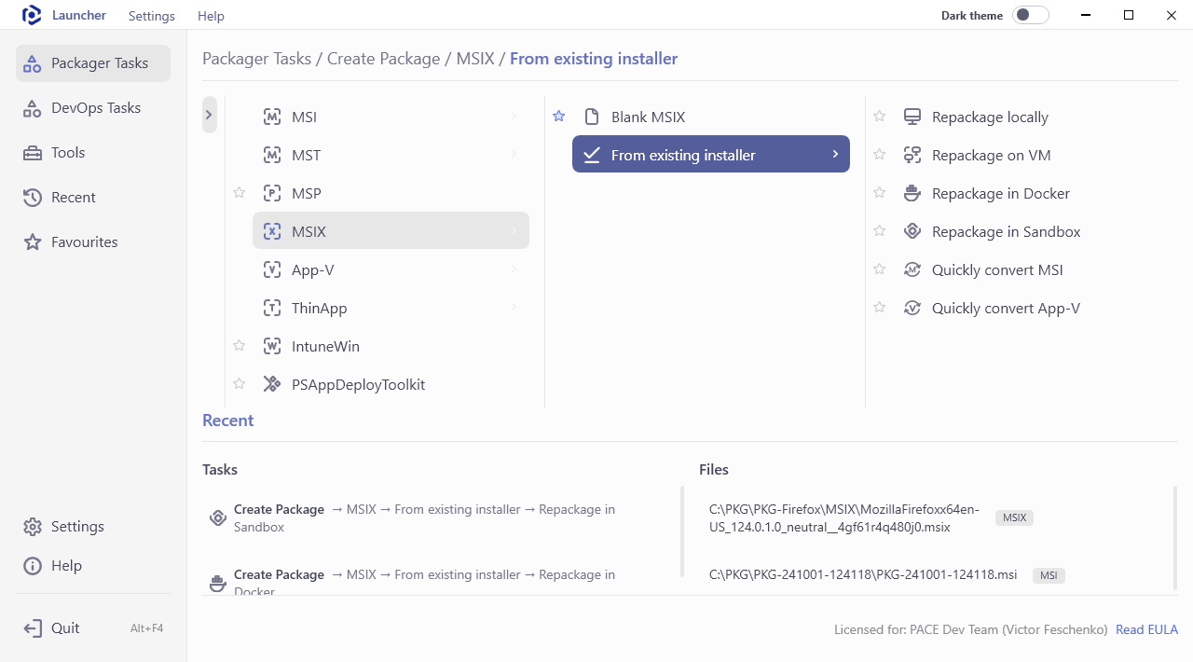Image resolution: width=1193 pixels, height=662 pixels.
Task: Favourite Quickly convert MSI with its star
Action: click(x=879, y=269)
